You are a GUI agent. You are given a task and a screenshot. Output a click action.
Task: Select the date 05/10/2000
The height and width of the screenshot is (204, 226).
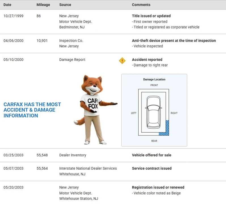tap(13, 59)
